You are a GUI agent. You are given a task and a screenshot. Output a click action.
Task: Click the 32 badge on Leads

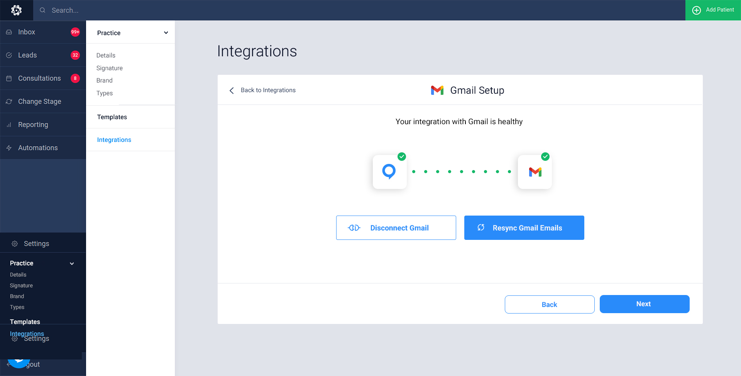(x=75, y=55)
